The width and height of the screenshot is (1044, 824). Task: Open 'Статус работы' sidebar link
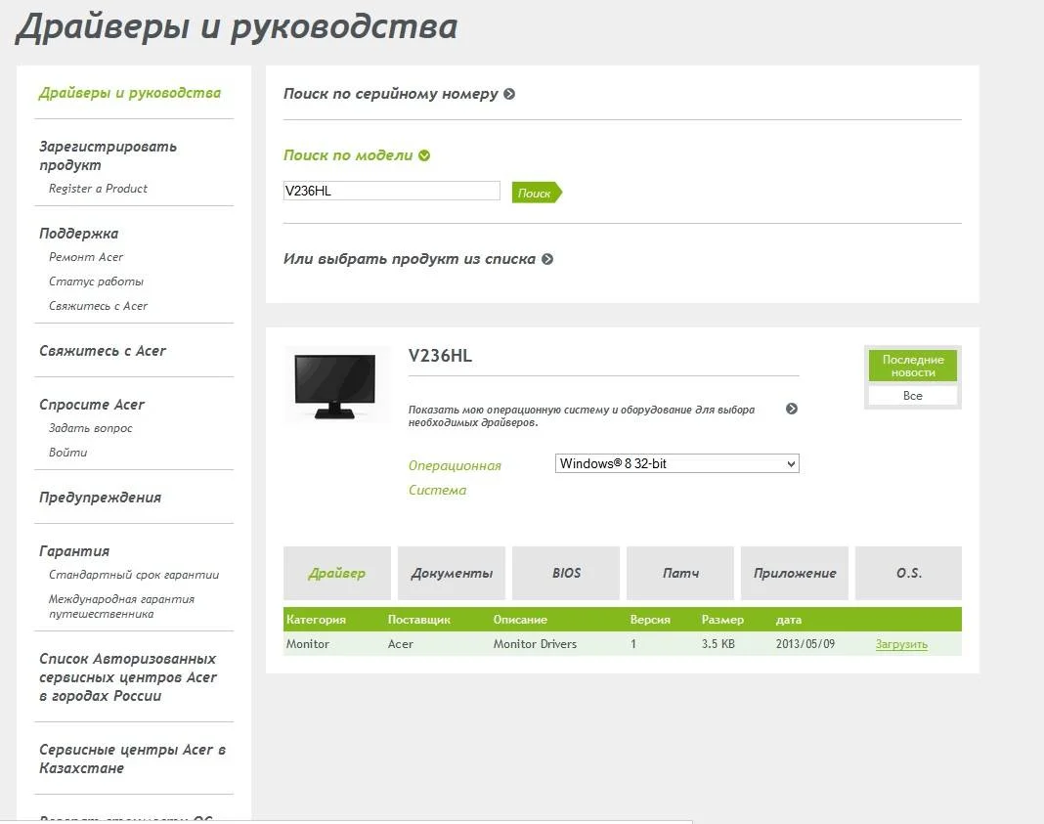pyautogui.click(x=96, y=282)
